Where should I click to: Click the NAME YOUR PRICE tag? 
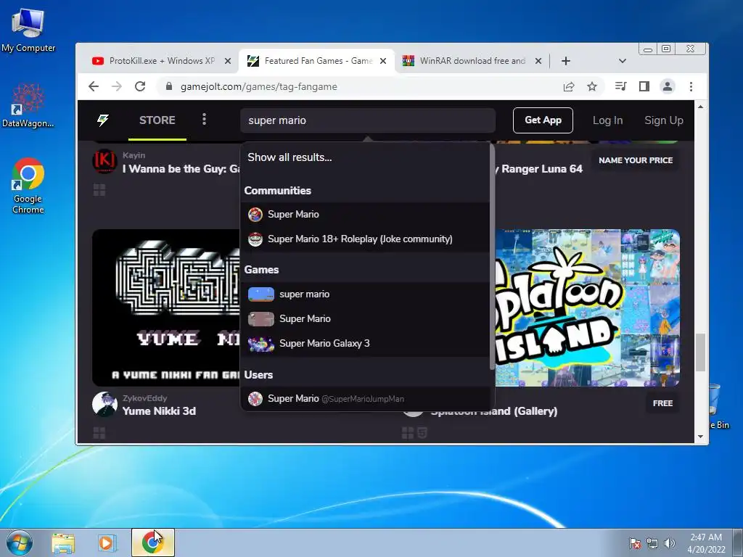[636, 160]
